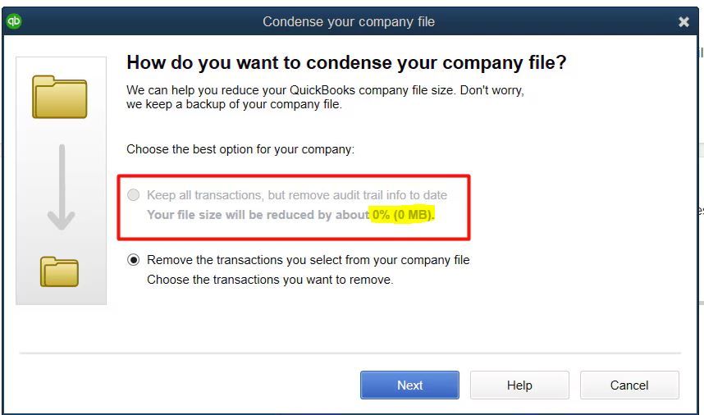Image resolution: width=704 pixels, height=415 pixels.
Task: Click the 'How do you want to condense' heading
Action: coord(346,62)
